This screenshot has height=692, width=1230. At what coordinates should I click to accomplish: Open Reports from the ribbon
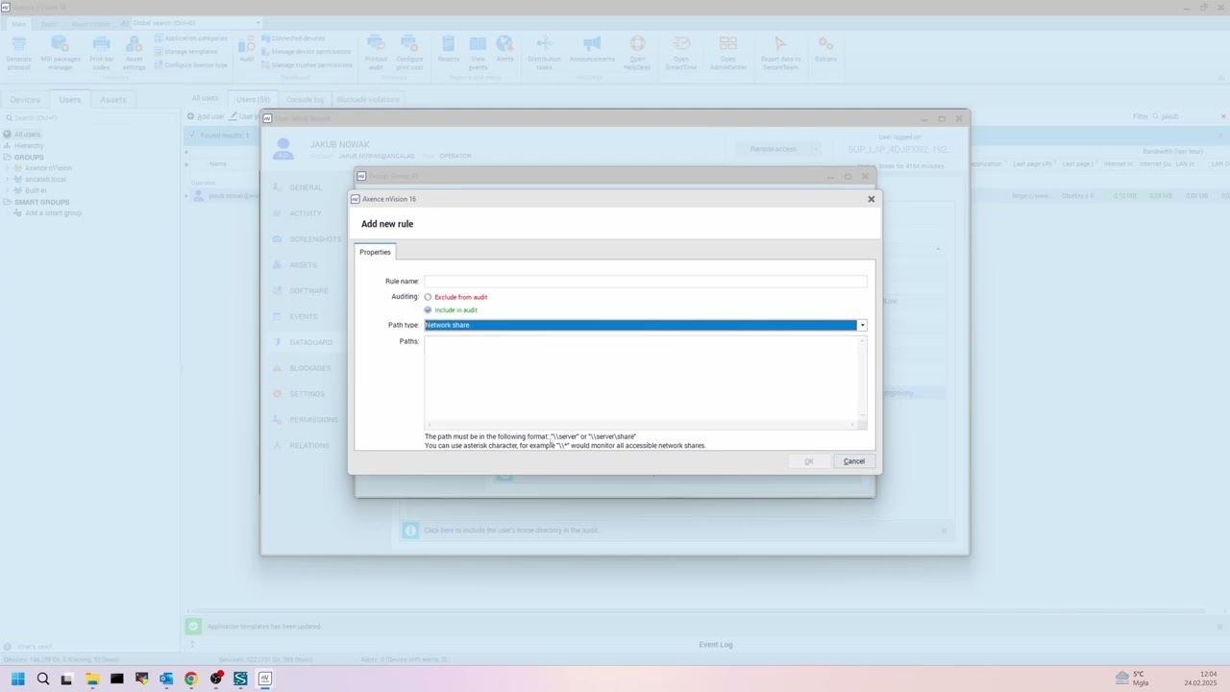[x=448, y=50]
